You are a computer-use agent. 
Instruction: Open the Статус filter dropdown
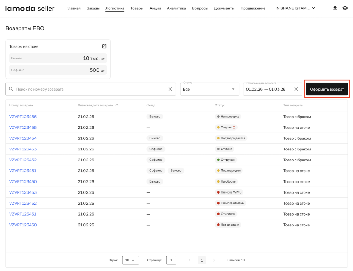tap(209, 89)
